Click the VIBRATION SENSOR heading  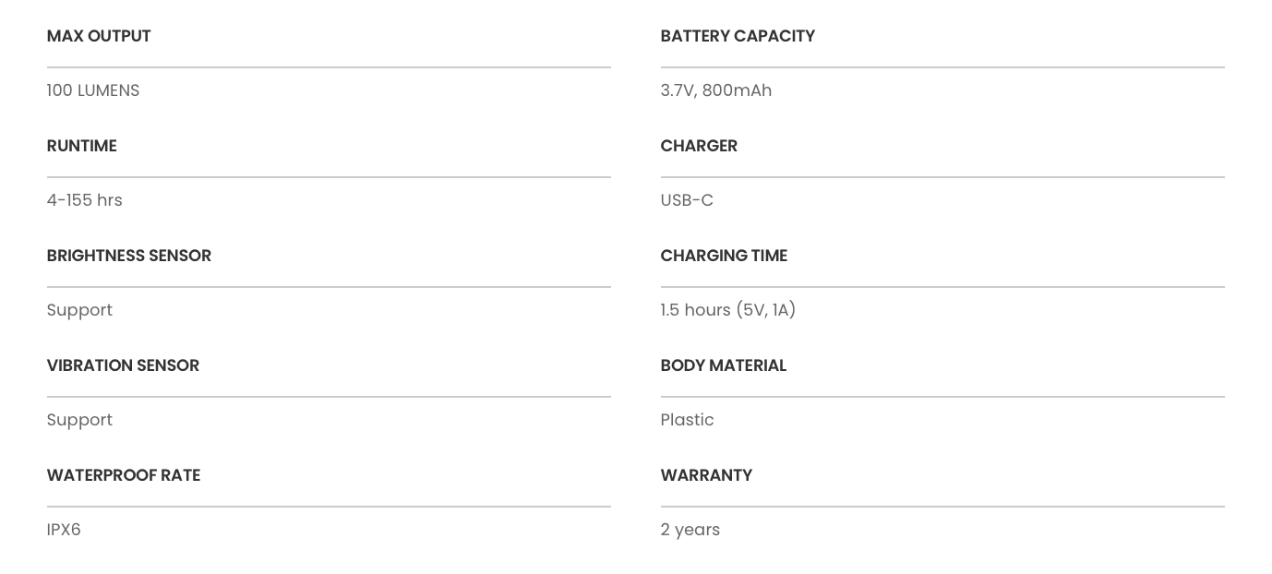click(x=123, y=365)
